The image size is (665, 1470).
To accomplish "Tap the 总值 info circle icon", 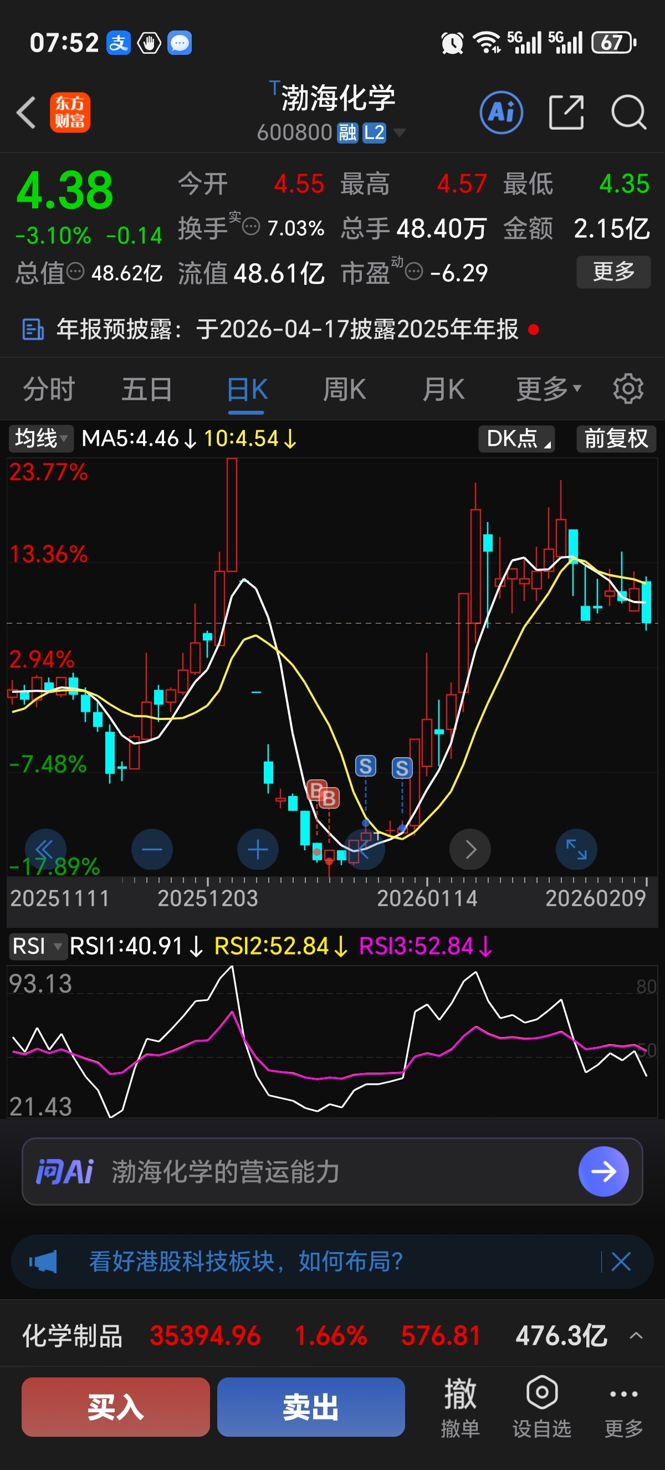I will [x=75, y=272].
